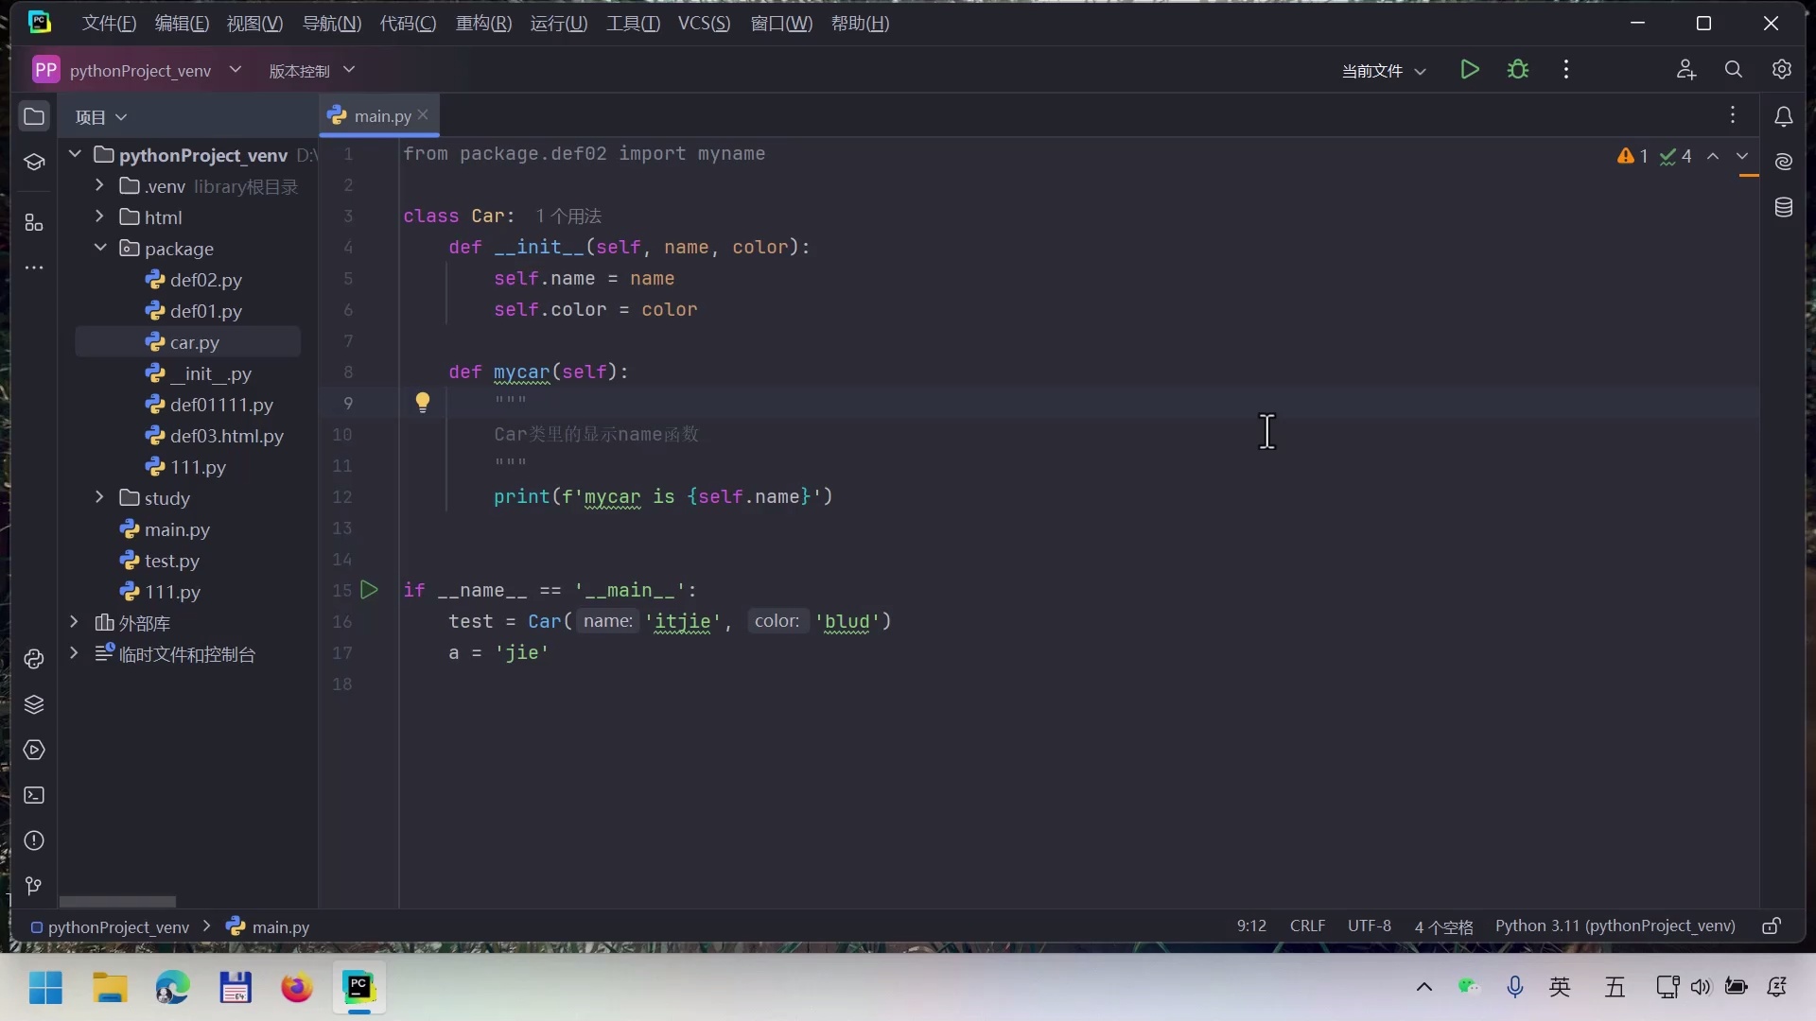The image size is (1816, 1021).
Task: Open Search Everywhere with the magnifier icon
Action: point(1734,69)
